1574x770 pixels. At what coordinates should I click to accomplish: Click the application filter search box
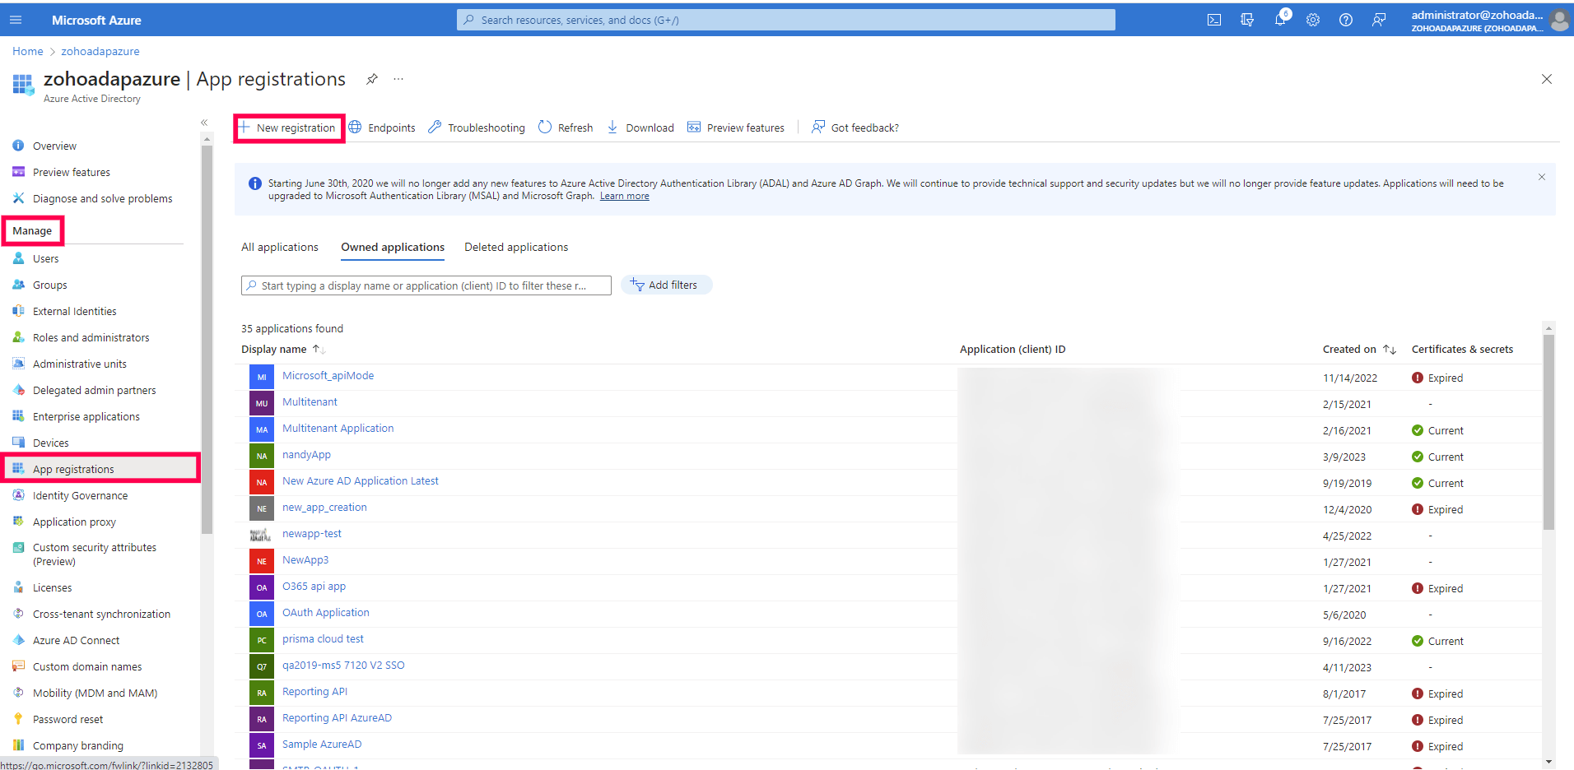[x=426, y=285]
